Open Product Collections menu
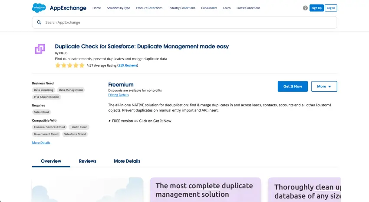Image resolution: width=369 pixels, height=202 pixels. click(x=149, y=8)
